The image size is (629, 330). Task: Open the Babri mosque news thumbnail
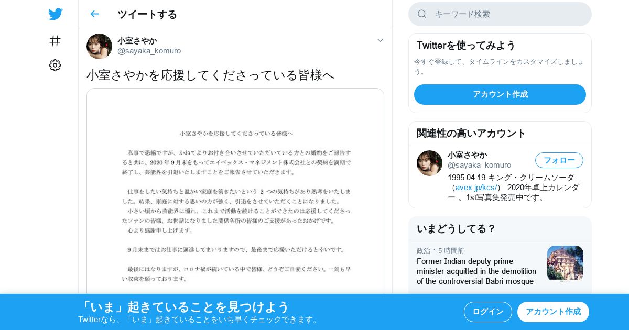[565, 264]
